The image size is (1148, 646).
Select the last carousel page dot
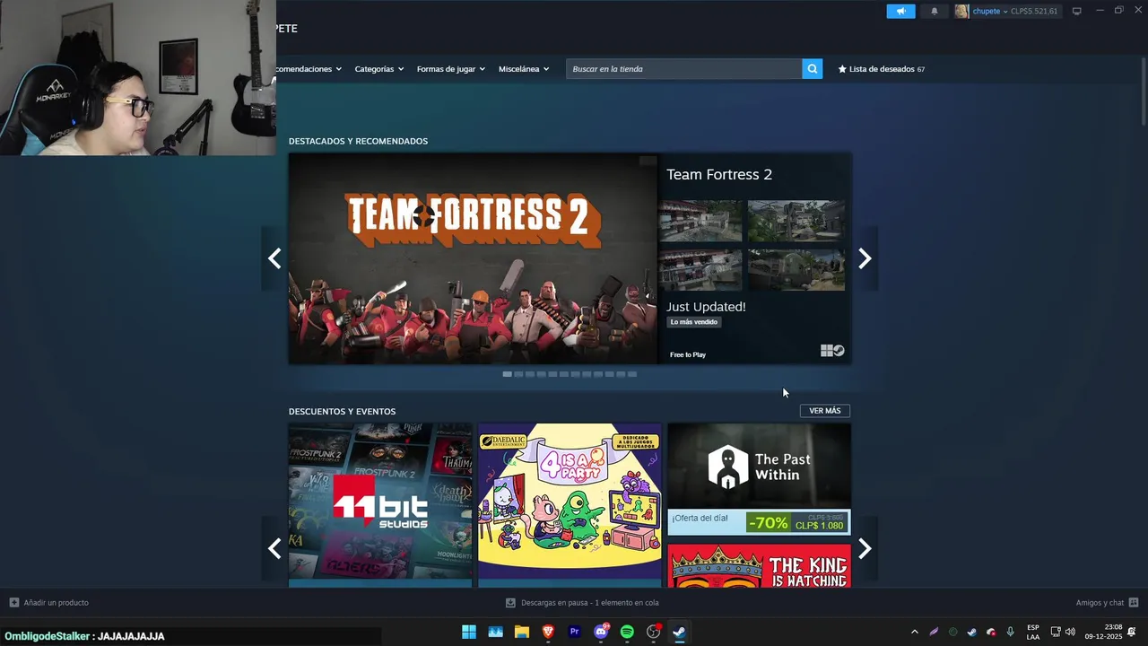(x=632, y=374)
